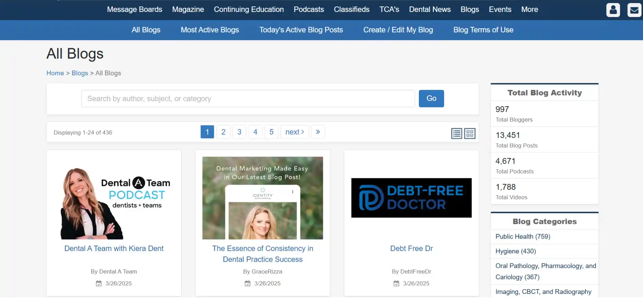Expand the More menu
Viewport: 643px width, 298px height.
tap(530, 10)
